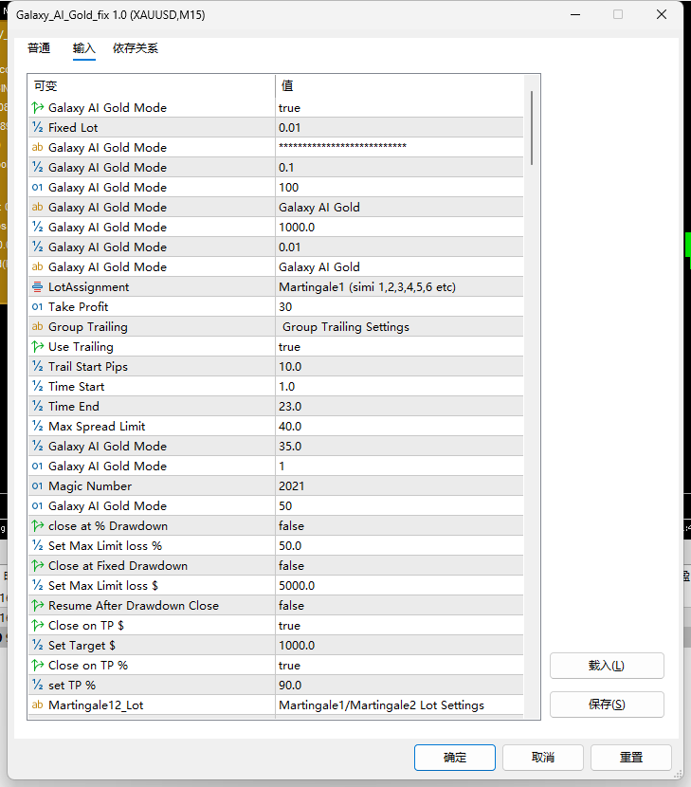Click the ab string icon next to Group Trailing

[x=38, y=327]
